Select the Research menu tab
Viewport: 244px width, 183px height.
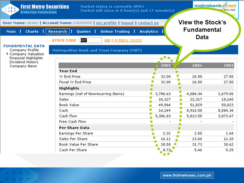pos(57,32)
